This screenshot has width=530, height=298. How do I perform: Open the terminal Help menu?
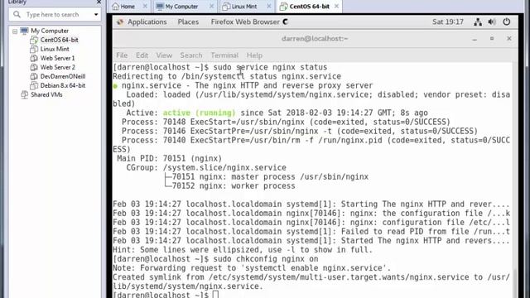pos(254,55)
